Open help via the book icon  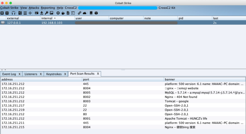91,13
